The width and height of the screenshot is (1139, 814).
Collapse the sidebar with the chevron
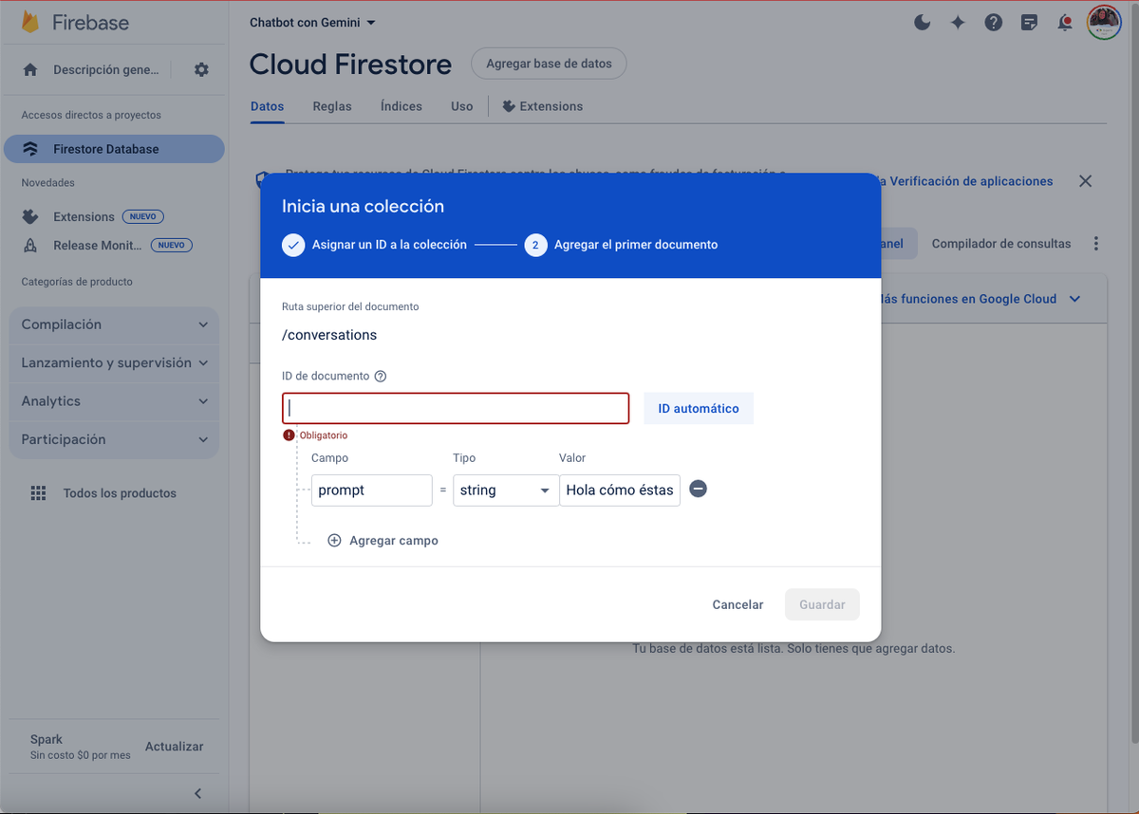point(197,793)
